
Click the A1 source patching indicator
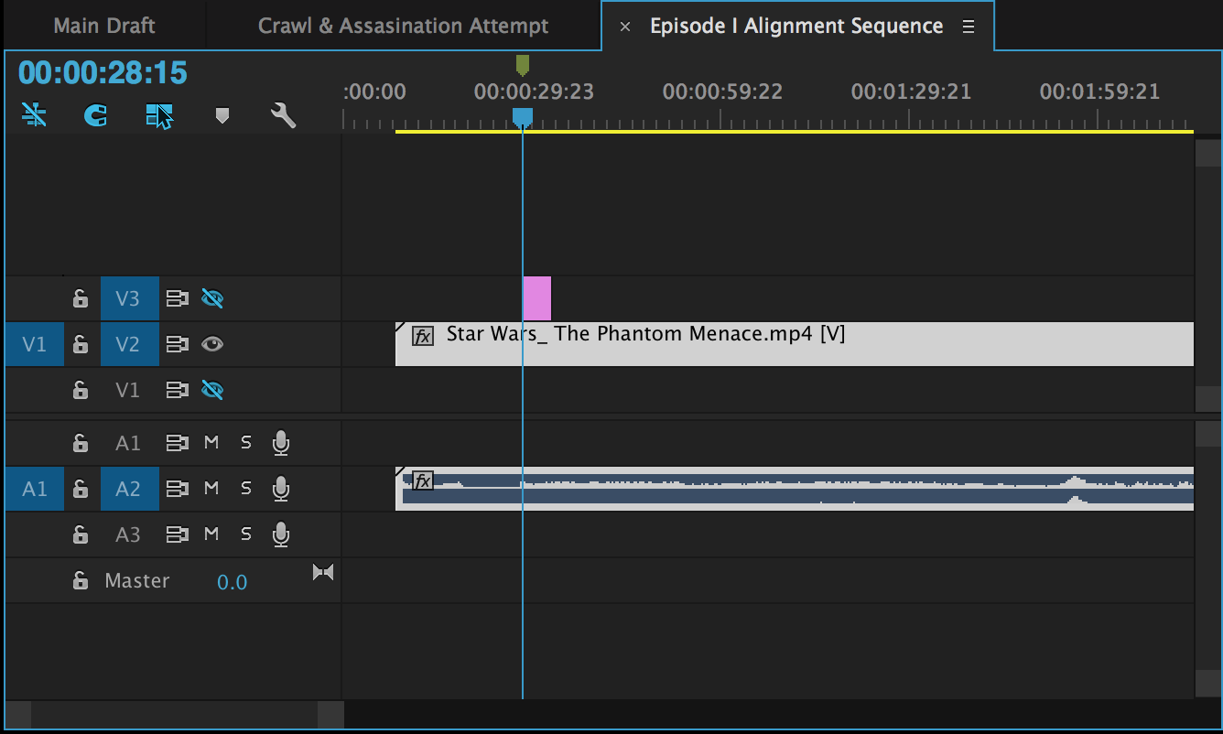[35, 489]
